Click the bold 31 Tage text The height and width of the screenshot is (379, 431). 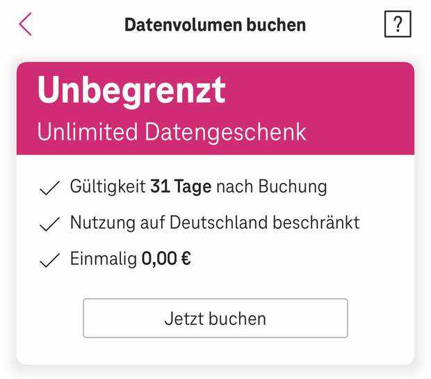coord(181,187)
